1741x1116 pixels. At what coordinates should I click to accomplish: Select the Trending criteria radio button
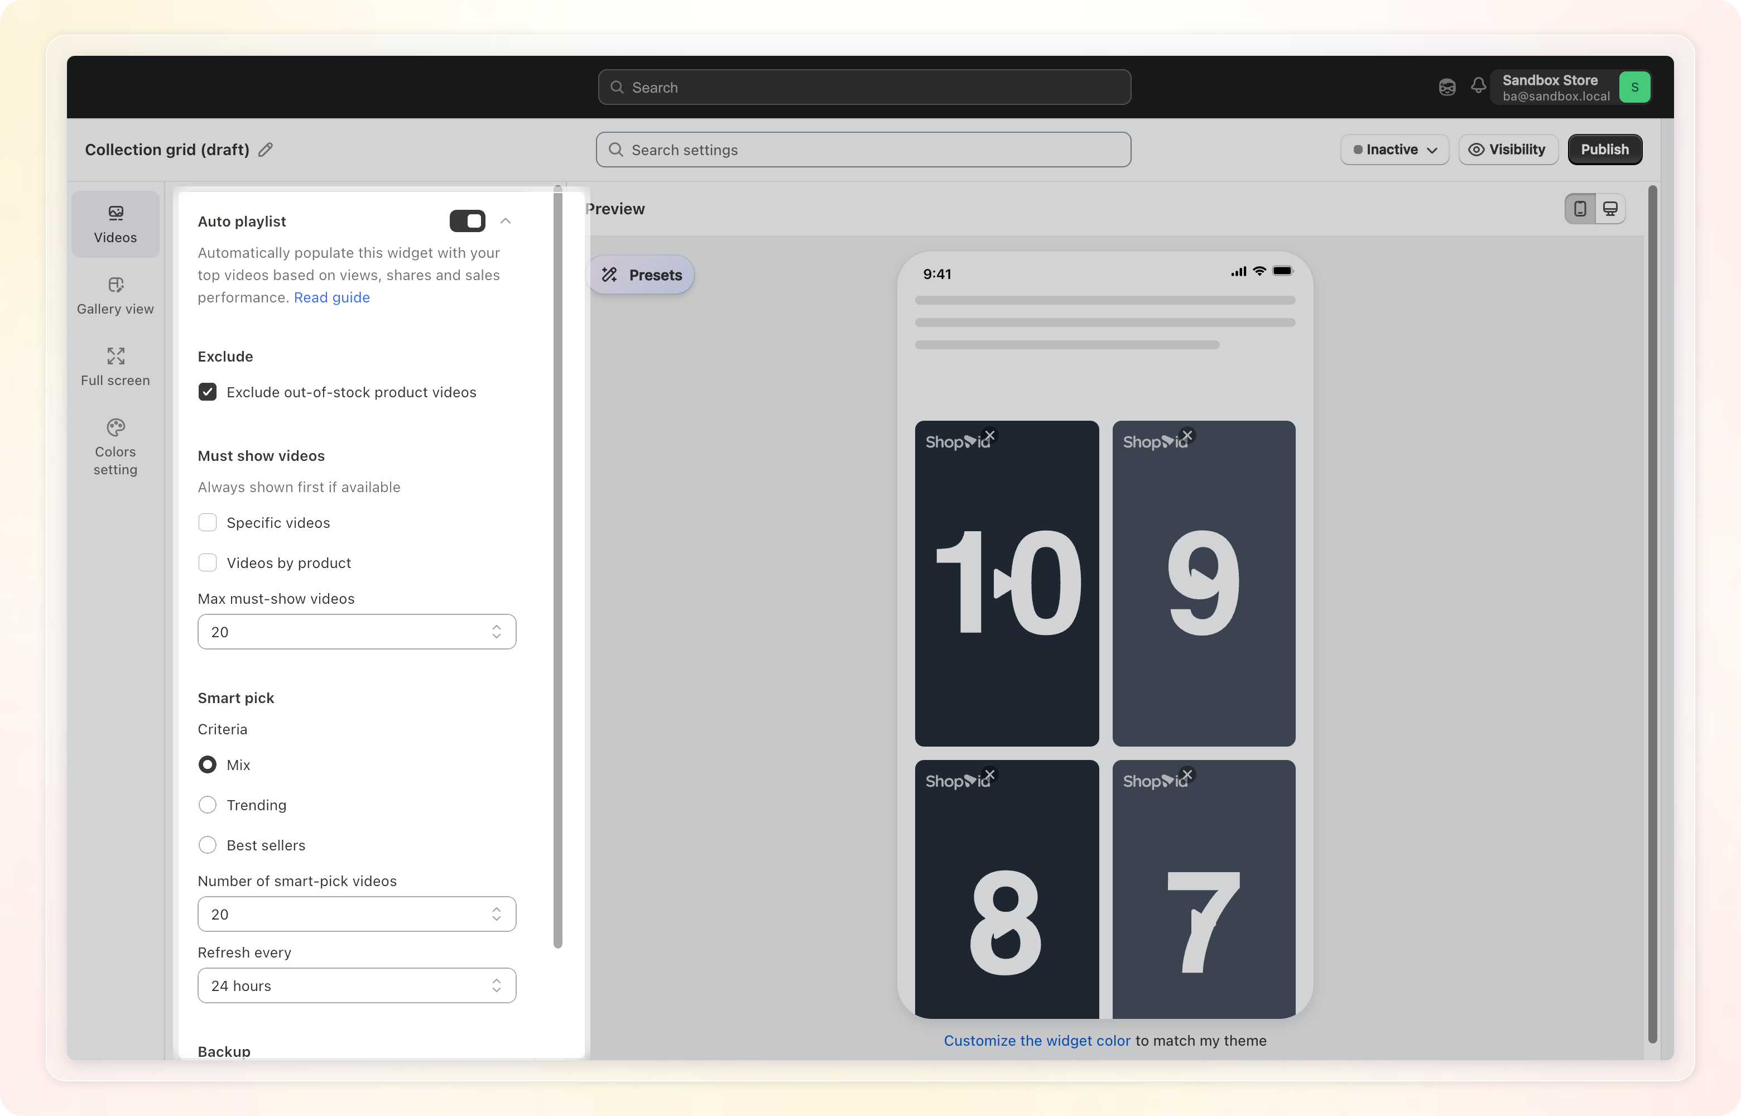207,805
